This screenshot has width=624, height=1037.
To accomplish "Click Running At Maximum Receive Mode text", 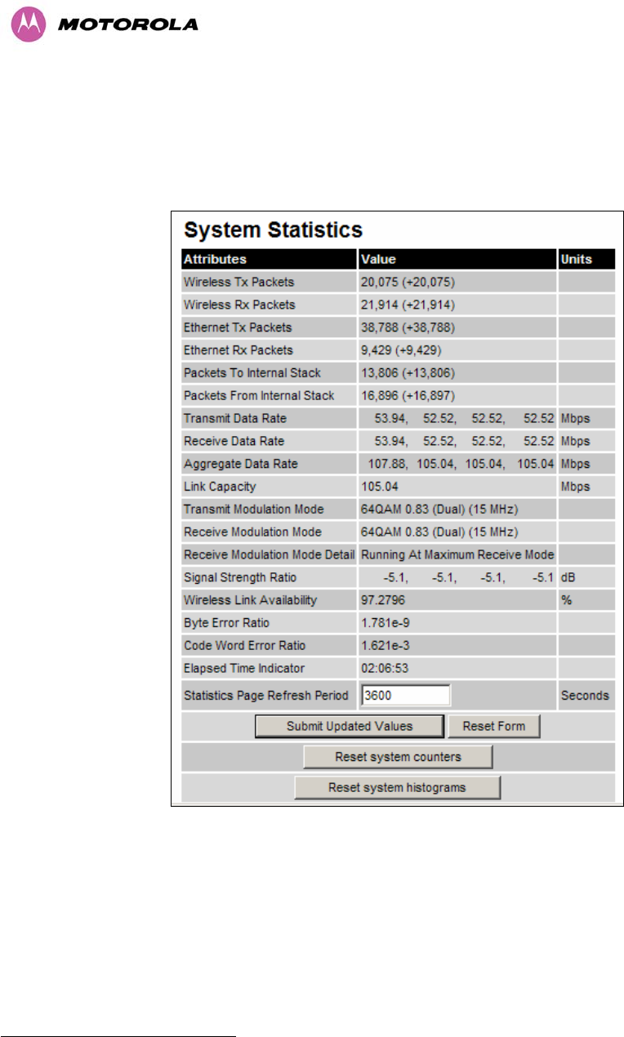I will (x=457, y=554).
